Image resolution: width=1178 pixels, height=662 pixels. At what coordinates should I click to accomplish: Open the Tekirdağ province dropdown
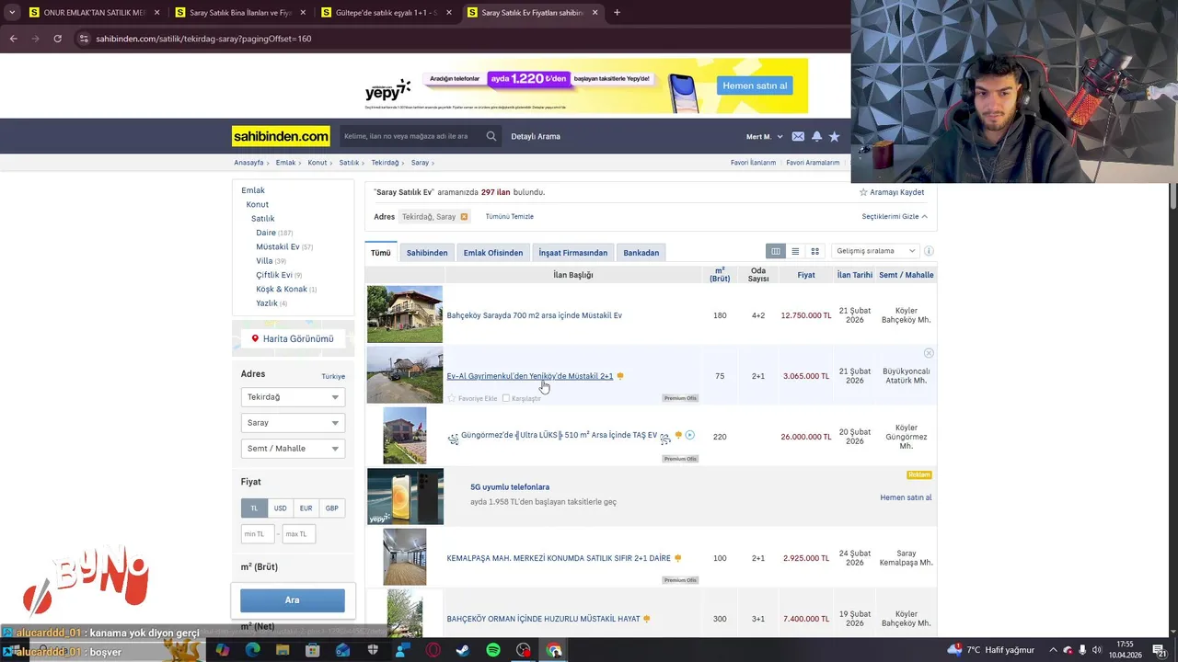293,397
